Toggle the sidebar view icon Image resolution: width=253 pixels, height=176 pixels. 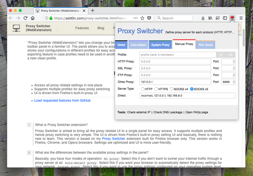(x=225, y=18)
